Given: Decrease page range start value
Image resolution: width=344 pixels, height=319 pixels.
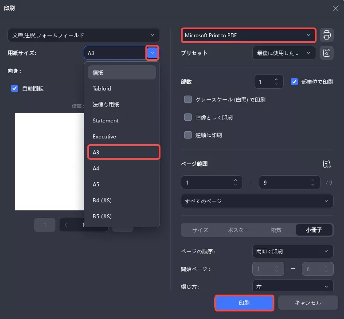Looking at the screenshot, I should click(235, 185).
